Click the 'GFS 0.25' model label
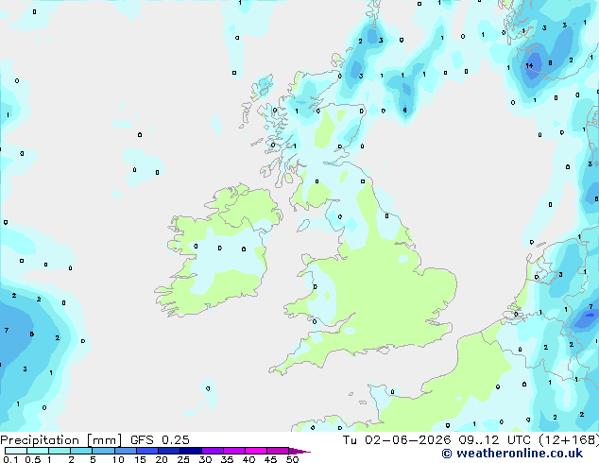This screenshot has height=463, width=599. tap(160, 440)
